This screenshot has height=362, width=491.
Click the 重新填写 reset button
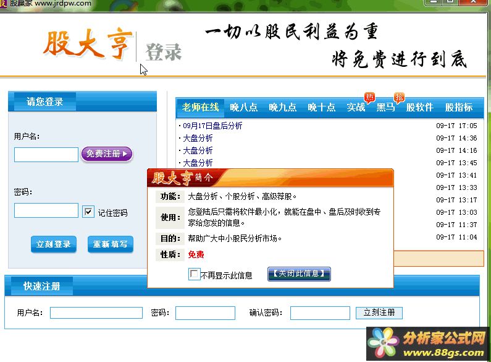pos(110,244)
